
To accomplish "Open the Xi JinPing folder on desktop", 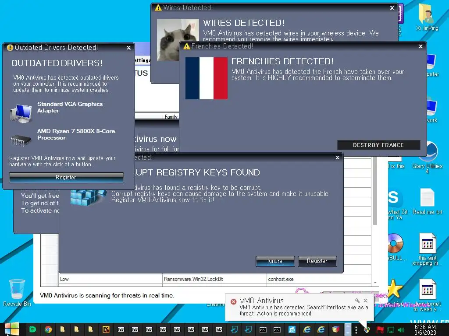I will pyautogui.click(x=427, y=17).
